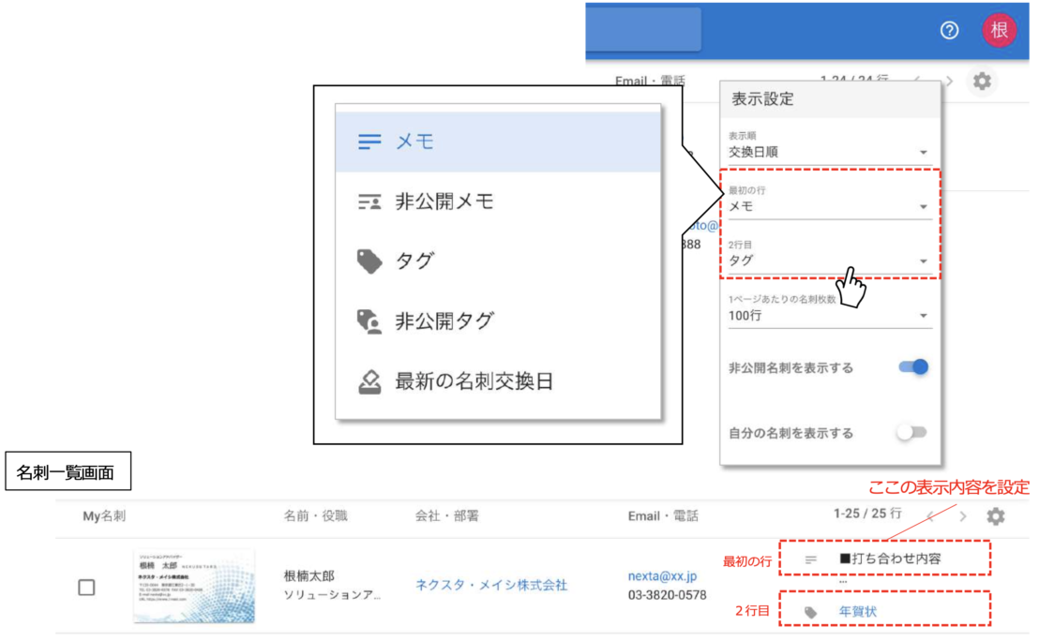
Task: Click the ■打ち合わせ内容 memo text
Action: (x=890, y=559)
